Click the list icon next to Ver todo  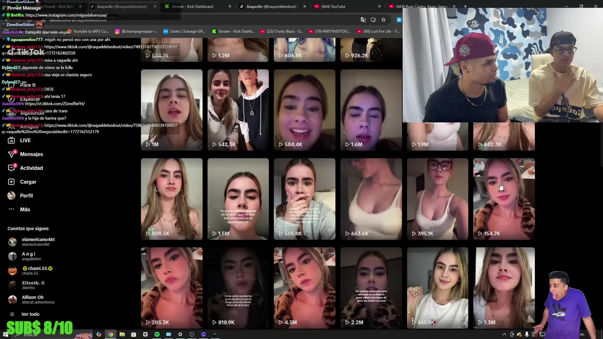point(12,314)
